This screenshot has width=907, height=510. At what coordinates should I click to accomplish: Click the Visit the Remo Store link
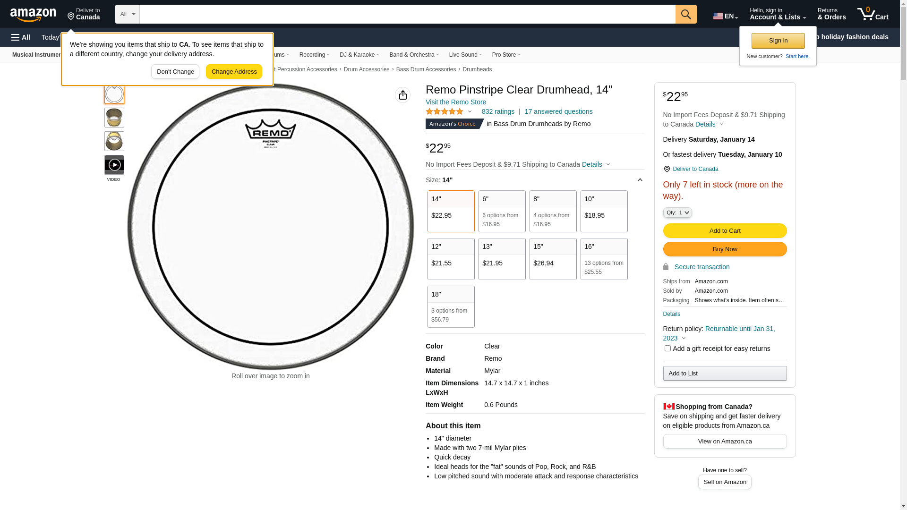(455, 102)
